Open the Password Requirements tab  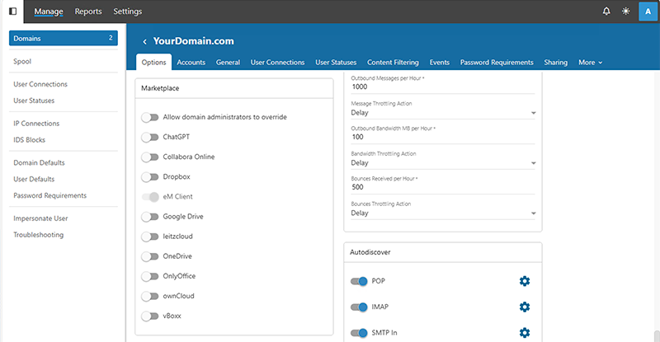tap(497, 63)
